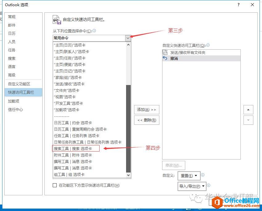Click the blue Undo arrow icon
The height and width of the screenshot is (211, 262).
pyautogui.click(x=165, y=58)
